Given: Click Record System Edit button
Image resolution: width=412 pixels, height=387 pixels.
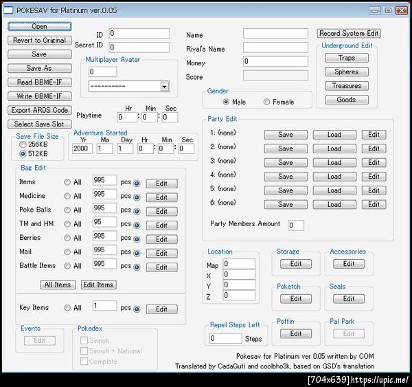Looking at the screenshot, I should [349, 34].
